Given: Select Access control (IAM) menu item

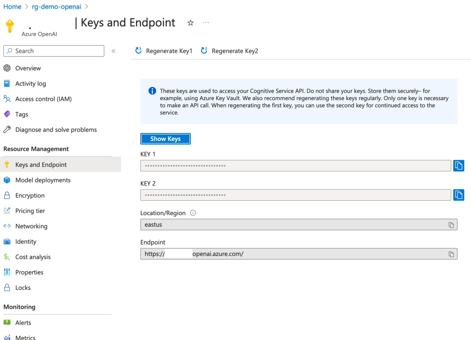Looking at the screenshot, I should pos(43,99).
